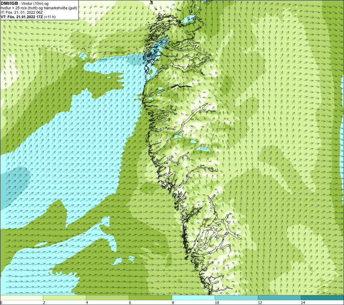
Task: Click the scale label '4'
Action: point(87,303)
